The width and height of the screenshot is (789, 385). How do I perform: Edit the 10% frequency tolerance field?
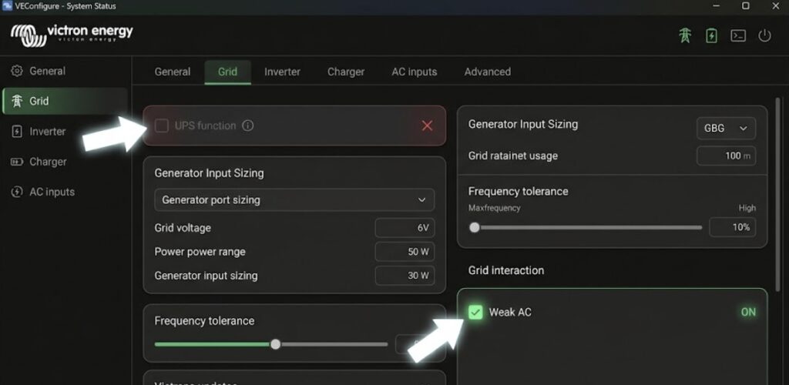click(732, 227)
